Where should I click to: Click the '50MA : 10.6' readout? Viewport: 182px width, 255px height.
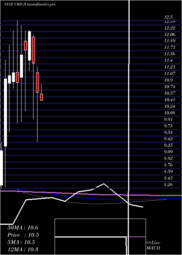[23, 228]
